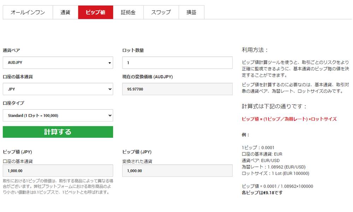
Task: Click the chevron icon on the JPY selector
Action: 109,89
